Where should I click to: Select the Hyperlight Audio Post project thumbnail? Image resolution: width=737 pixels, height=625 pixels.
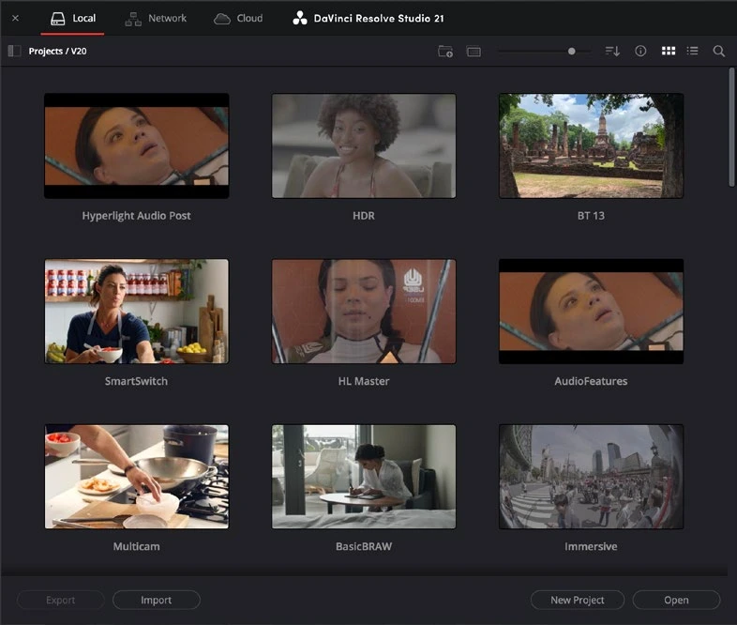pos(137,145)
